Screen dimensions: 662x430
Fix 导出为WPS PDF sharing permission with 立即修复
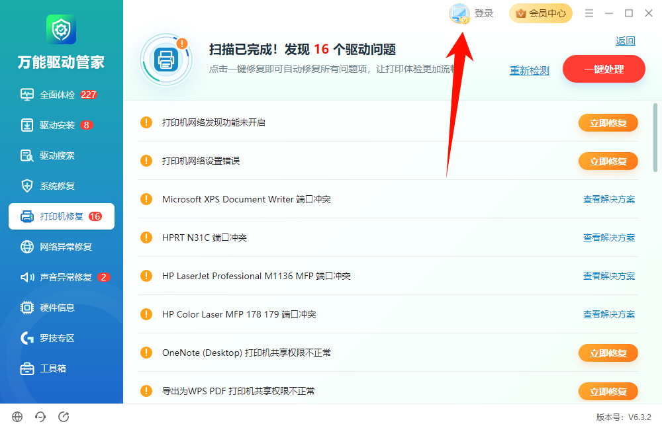pos(608,392)
